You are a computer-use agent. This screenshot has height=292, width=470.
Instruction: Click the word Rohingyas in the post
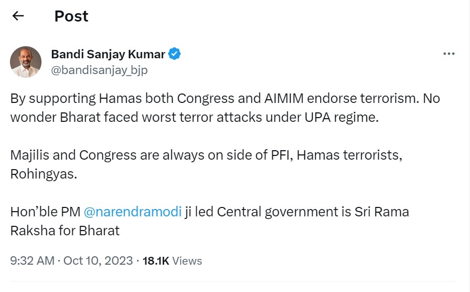(x=44, y=174)
